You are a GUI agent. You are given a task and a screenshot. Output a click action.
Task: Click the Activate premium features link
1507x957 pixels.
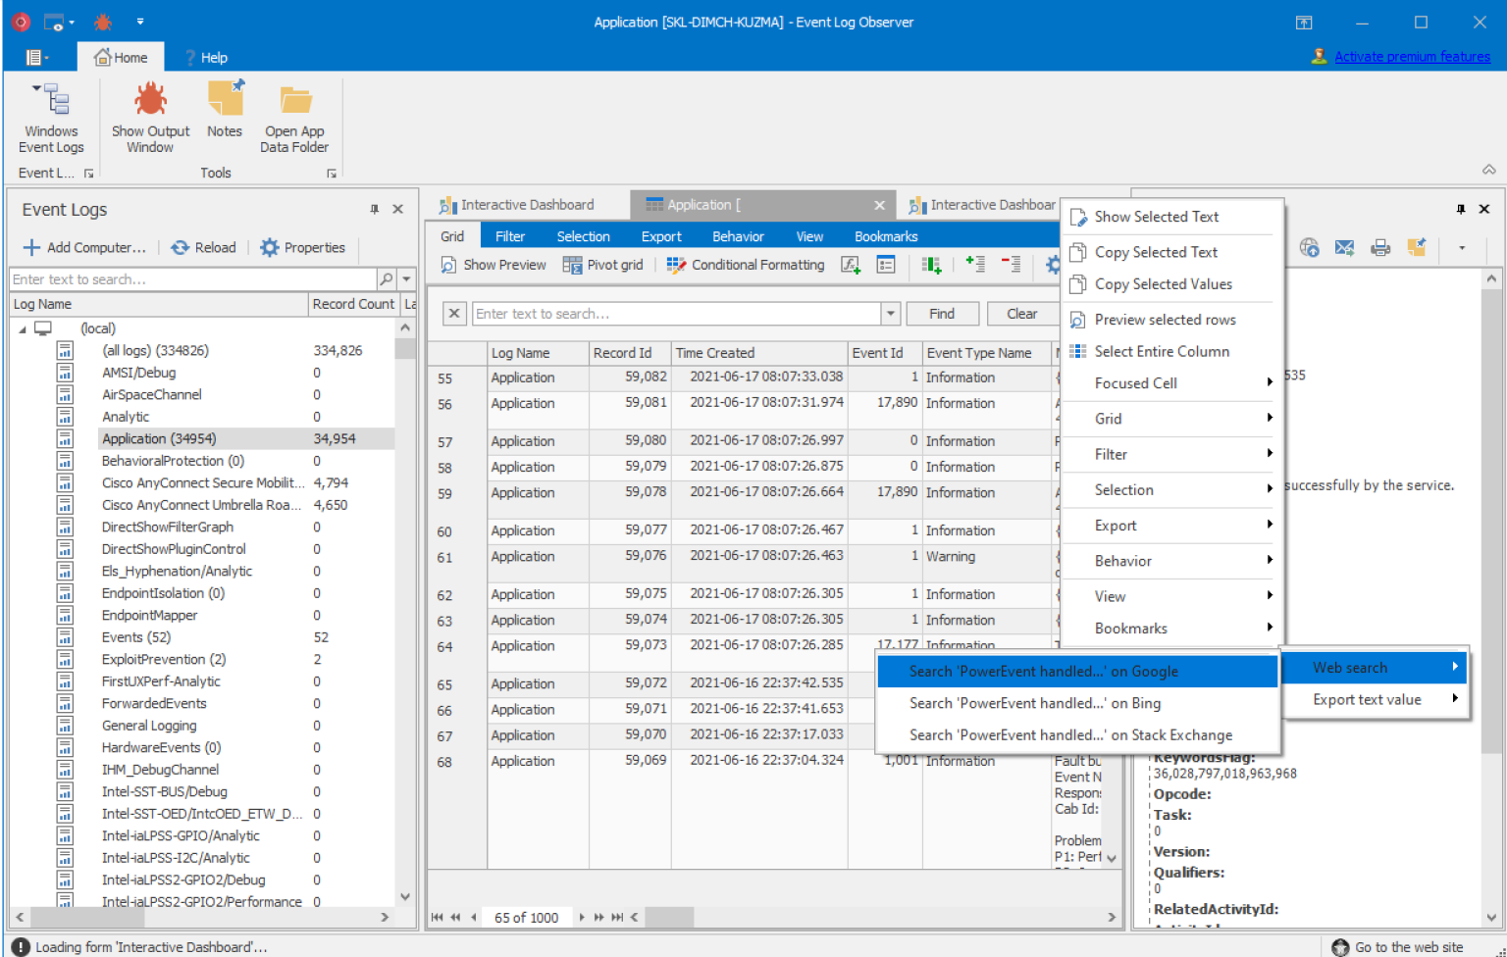pyautogui.click(x=1413, y=56)
